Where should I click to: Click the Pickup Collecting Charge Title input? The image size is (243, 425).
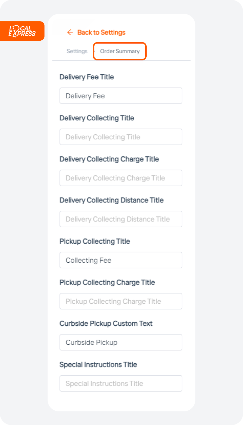(x=121, y=301)
